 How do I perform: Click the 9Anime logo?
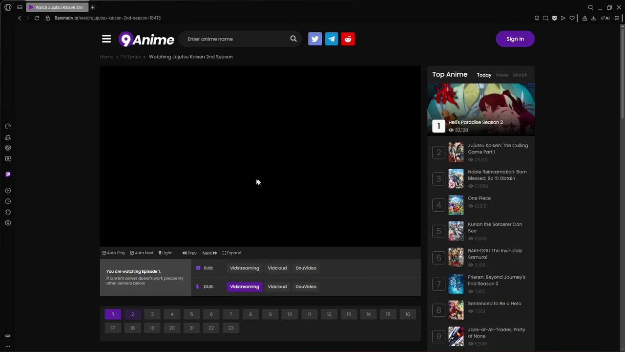tap(146, 39)
